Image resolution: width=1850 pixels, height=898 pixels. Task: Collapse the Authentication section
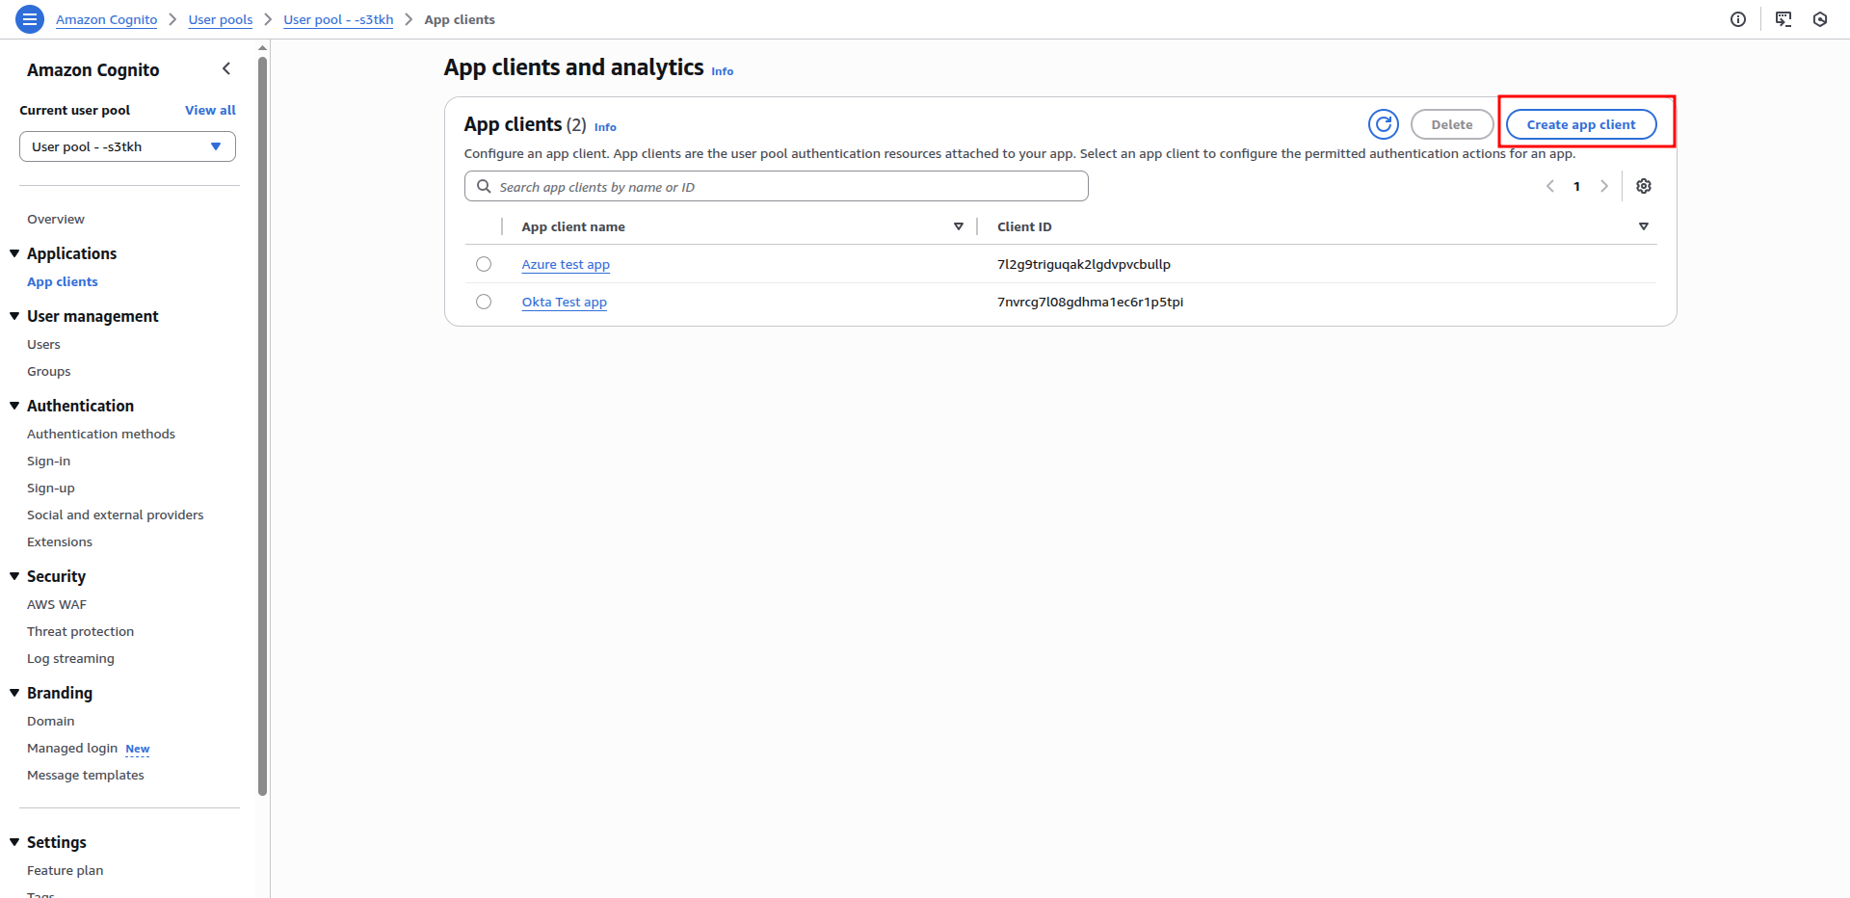pyautogui.click(x=14, y=406)
